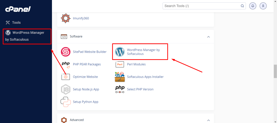Open the Imunify360 icon

pos(65,18)
